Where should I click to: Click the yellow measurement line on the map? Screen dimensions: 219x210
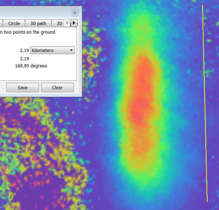(x=205, y=104)
